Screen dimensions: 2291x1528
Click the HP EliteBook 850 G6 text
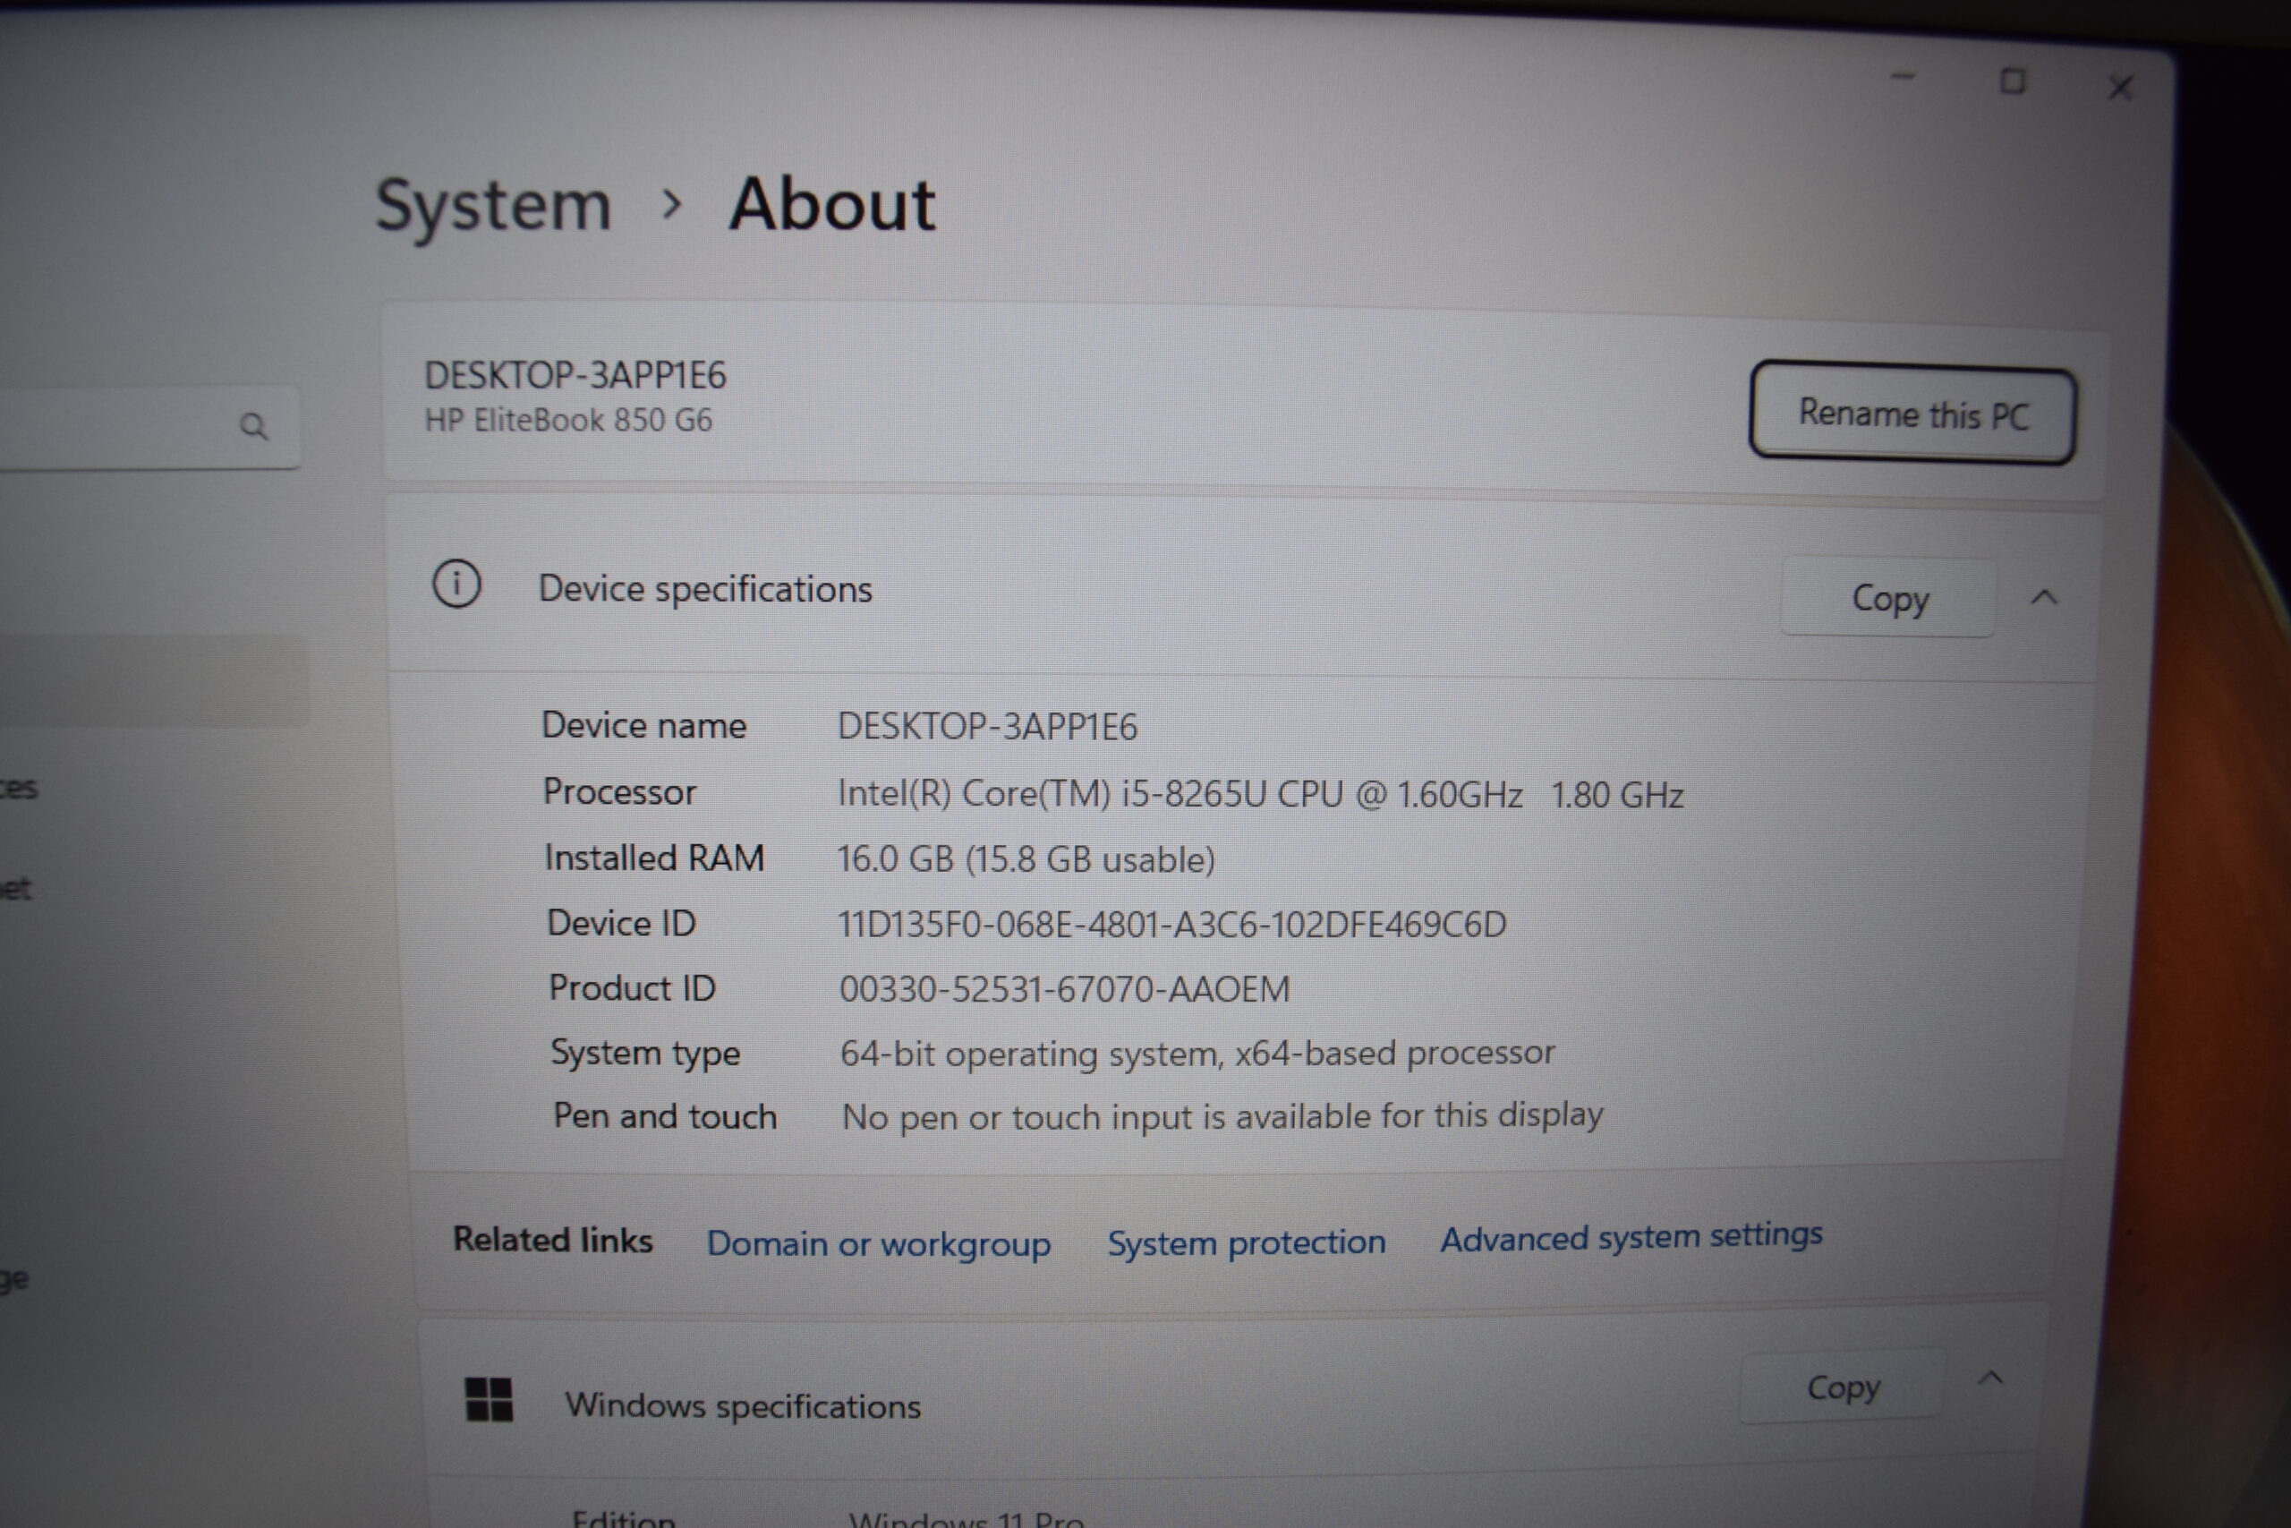pyautogui.click(x=569, y=420)
